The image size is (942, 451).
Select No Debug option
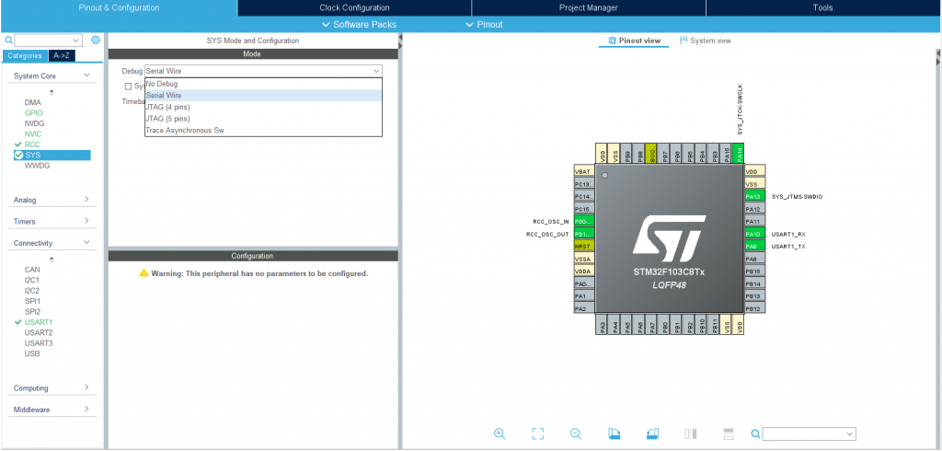click(x=263, y=84)
